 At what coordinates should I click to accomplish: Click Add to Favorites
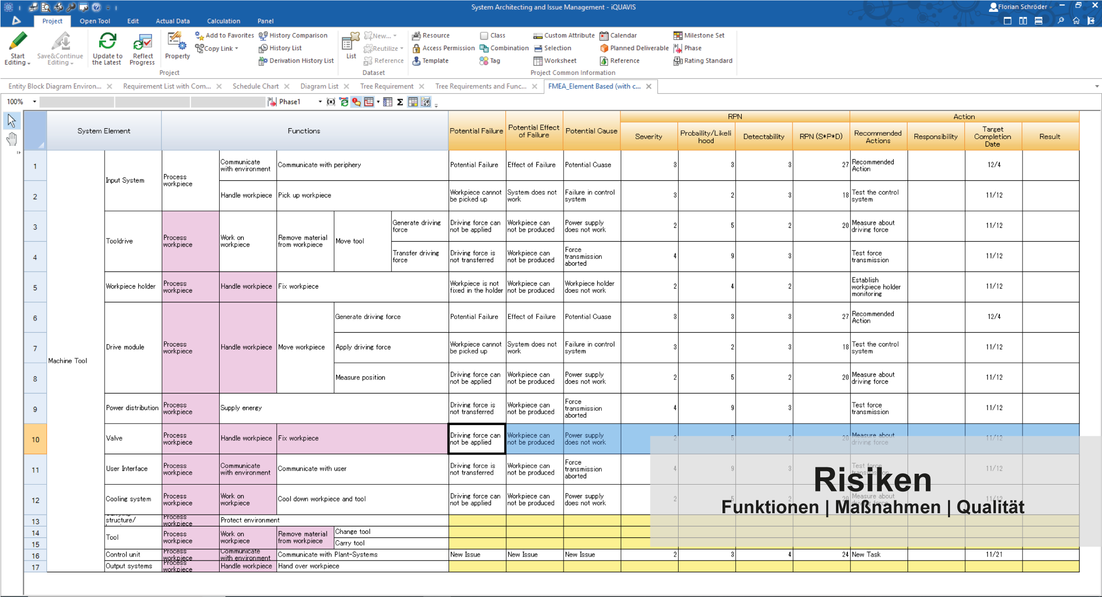225,35
